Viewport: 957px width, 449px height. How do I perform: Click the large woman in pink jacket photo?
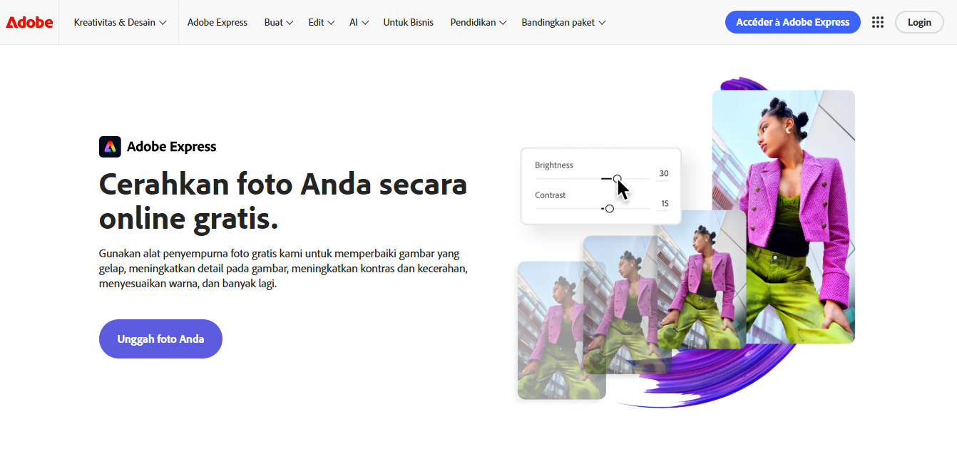pos(783,217)
